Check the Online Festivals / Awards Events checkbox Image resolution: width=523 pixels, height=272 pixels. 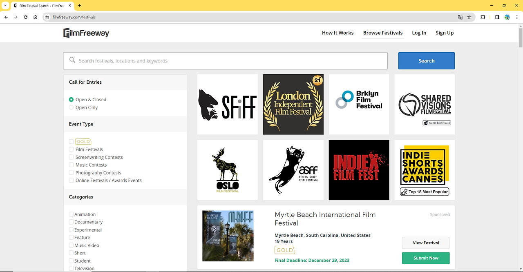tap(72, 181)
